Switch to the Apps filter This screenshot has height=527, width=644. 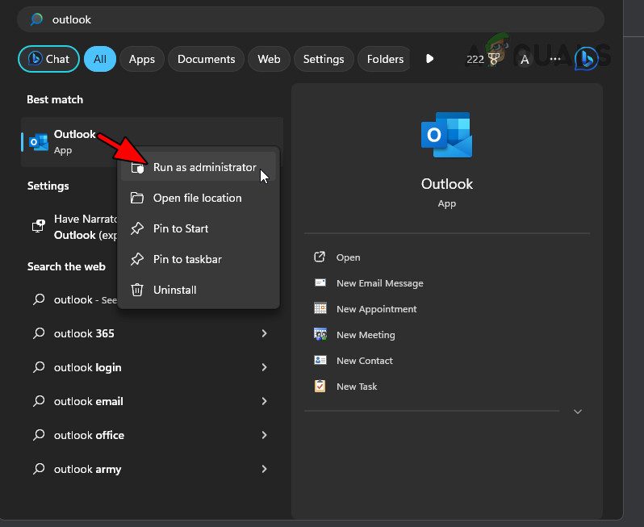click(x=142, y=59)
